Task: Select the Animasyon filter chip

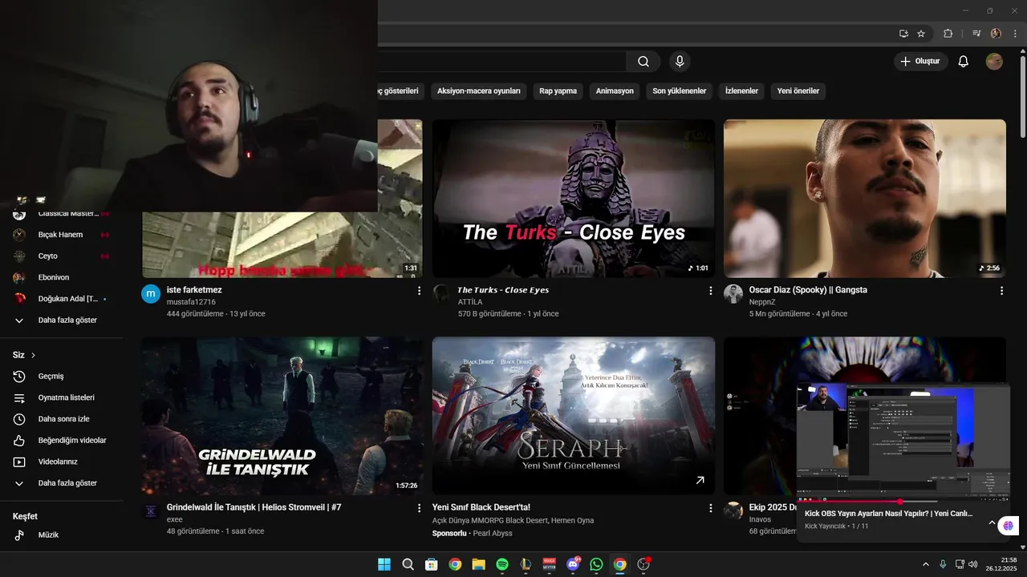Action: point(615,91)
